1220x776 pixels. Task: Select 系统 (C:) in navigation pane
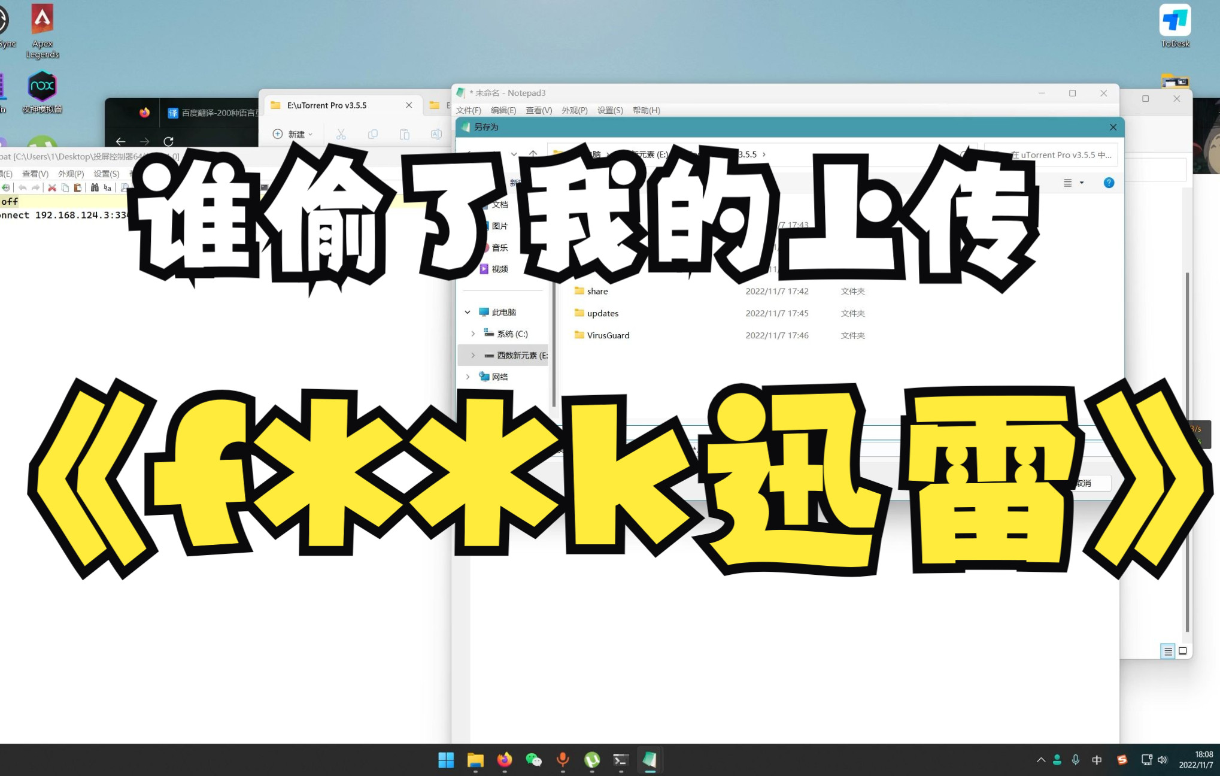[x=506, y=334]
